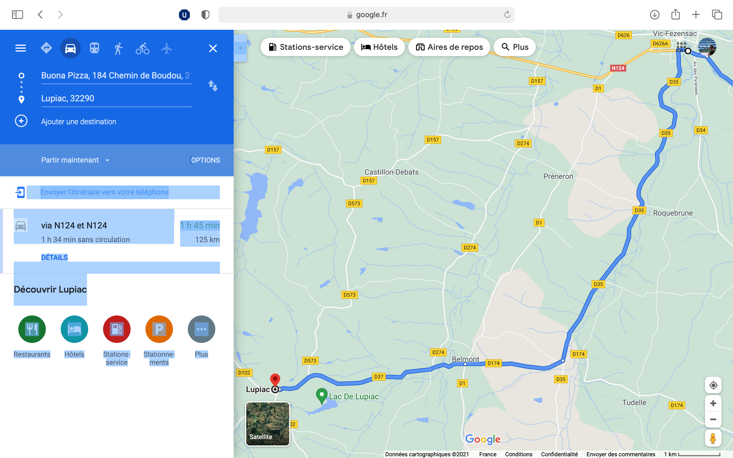This screenshot has height=458, width=733.
Task: Select the transit travel mode icon
Action: point(94,48)
